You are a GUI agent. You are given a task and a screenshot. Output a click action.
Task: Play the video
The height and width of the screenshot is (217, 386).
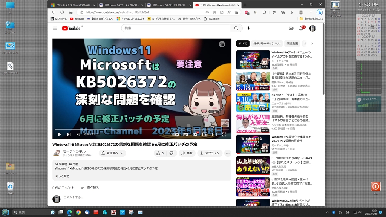click(59, 134)
